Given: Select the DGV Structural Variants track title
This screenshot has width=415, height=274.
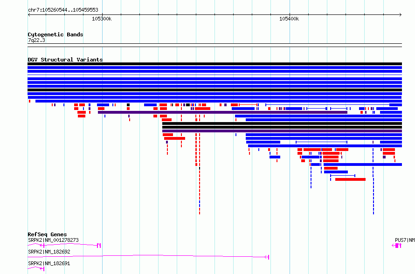Looking at the screenshot, I should tap(65, 60).
